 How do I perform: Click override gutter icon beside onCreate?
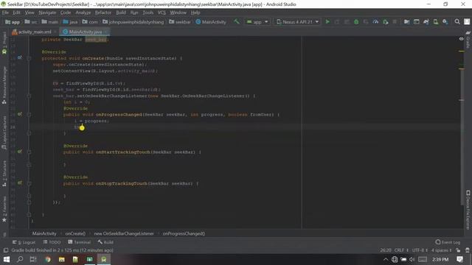[x=20, y=57]
